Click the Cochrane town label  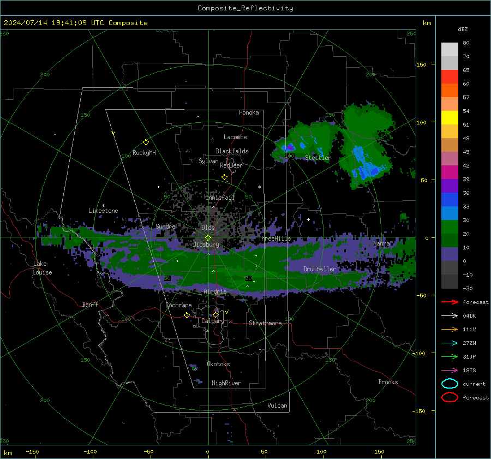click(x=178, y=305)
